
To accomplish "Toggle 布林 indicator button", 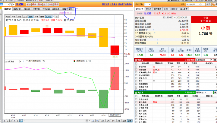I will [36, 17].
